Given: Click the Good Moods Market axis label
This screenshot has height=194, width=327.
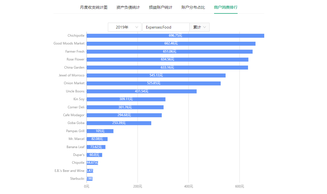Looking at the screenshot, I should [69, 43].
